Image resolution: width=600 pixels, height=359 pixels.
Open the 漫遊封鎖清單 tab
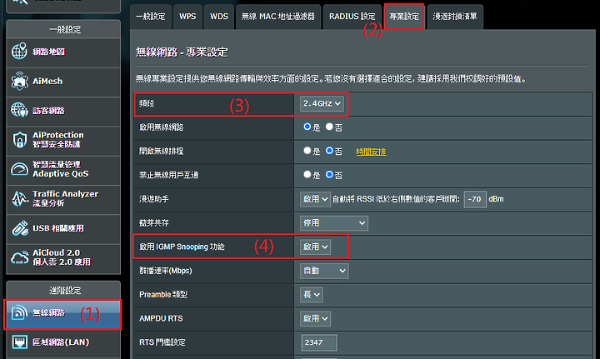pos(455,17)
